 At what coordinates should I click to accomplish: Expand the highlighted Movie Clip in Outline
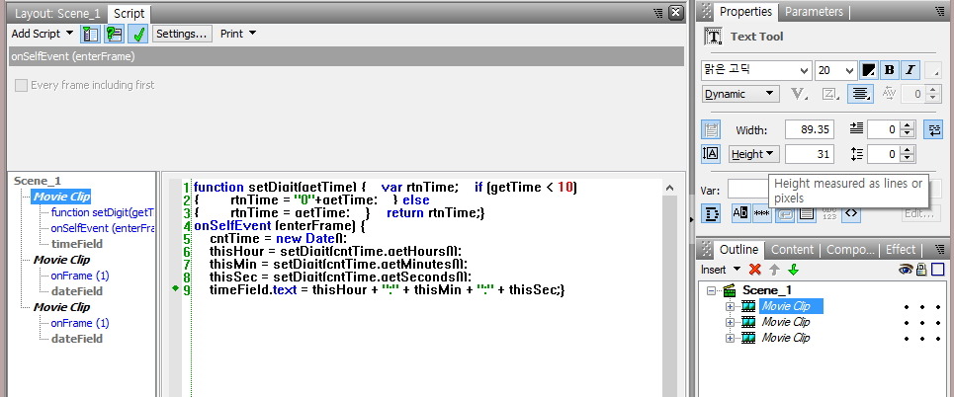(x=731, y=306)
